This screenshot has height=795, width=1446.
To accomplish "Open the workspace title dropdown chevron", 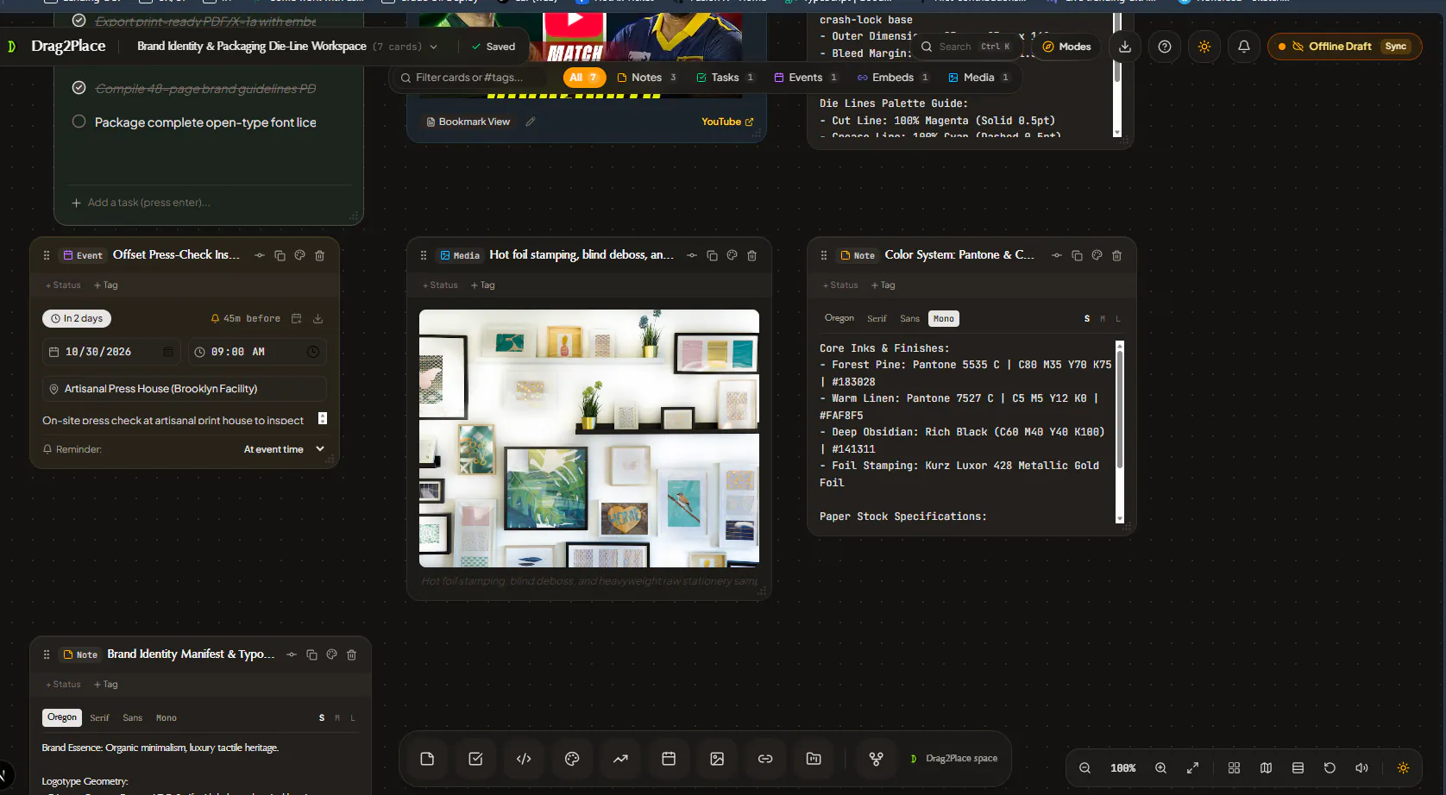I will pos(434,47).
